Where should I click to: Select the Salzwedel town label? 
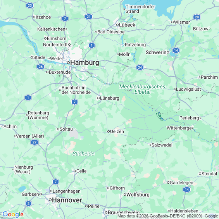162,145
